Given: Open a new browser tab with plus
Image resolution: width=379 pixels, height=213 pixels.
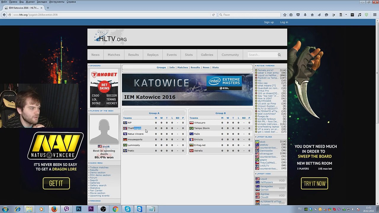Looking at the screenshot, I should pyautogui.click(x=48, y=8).
